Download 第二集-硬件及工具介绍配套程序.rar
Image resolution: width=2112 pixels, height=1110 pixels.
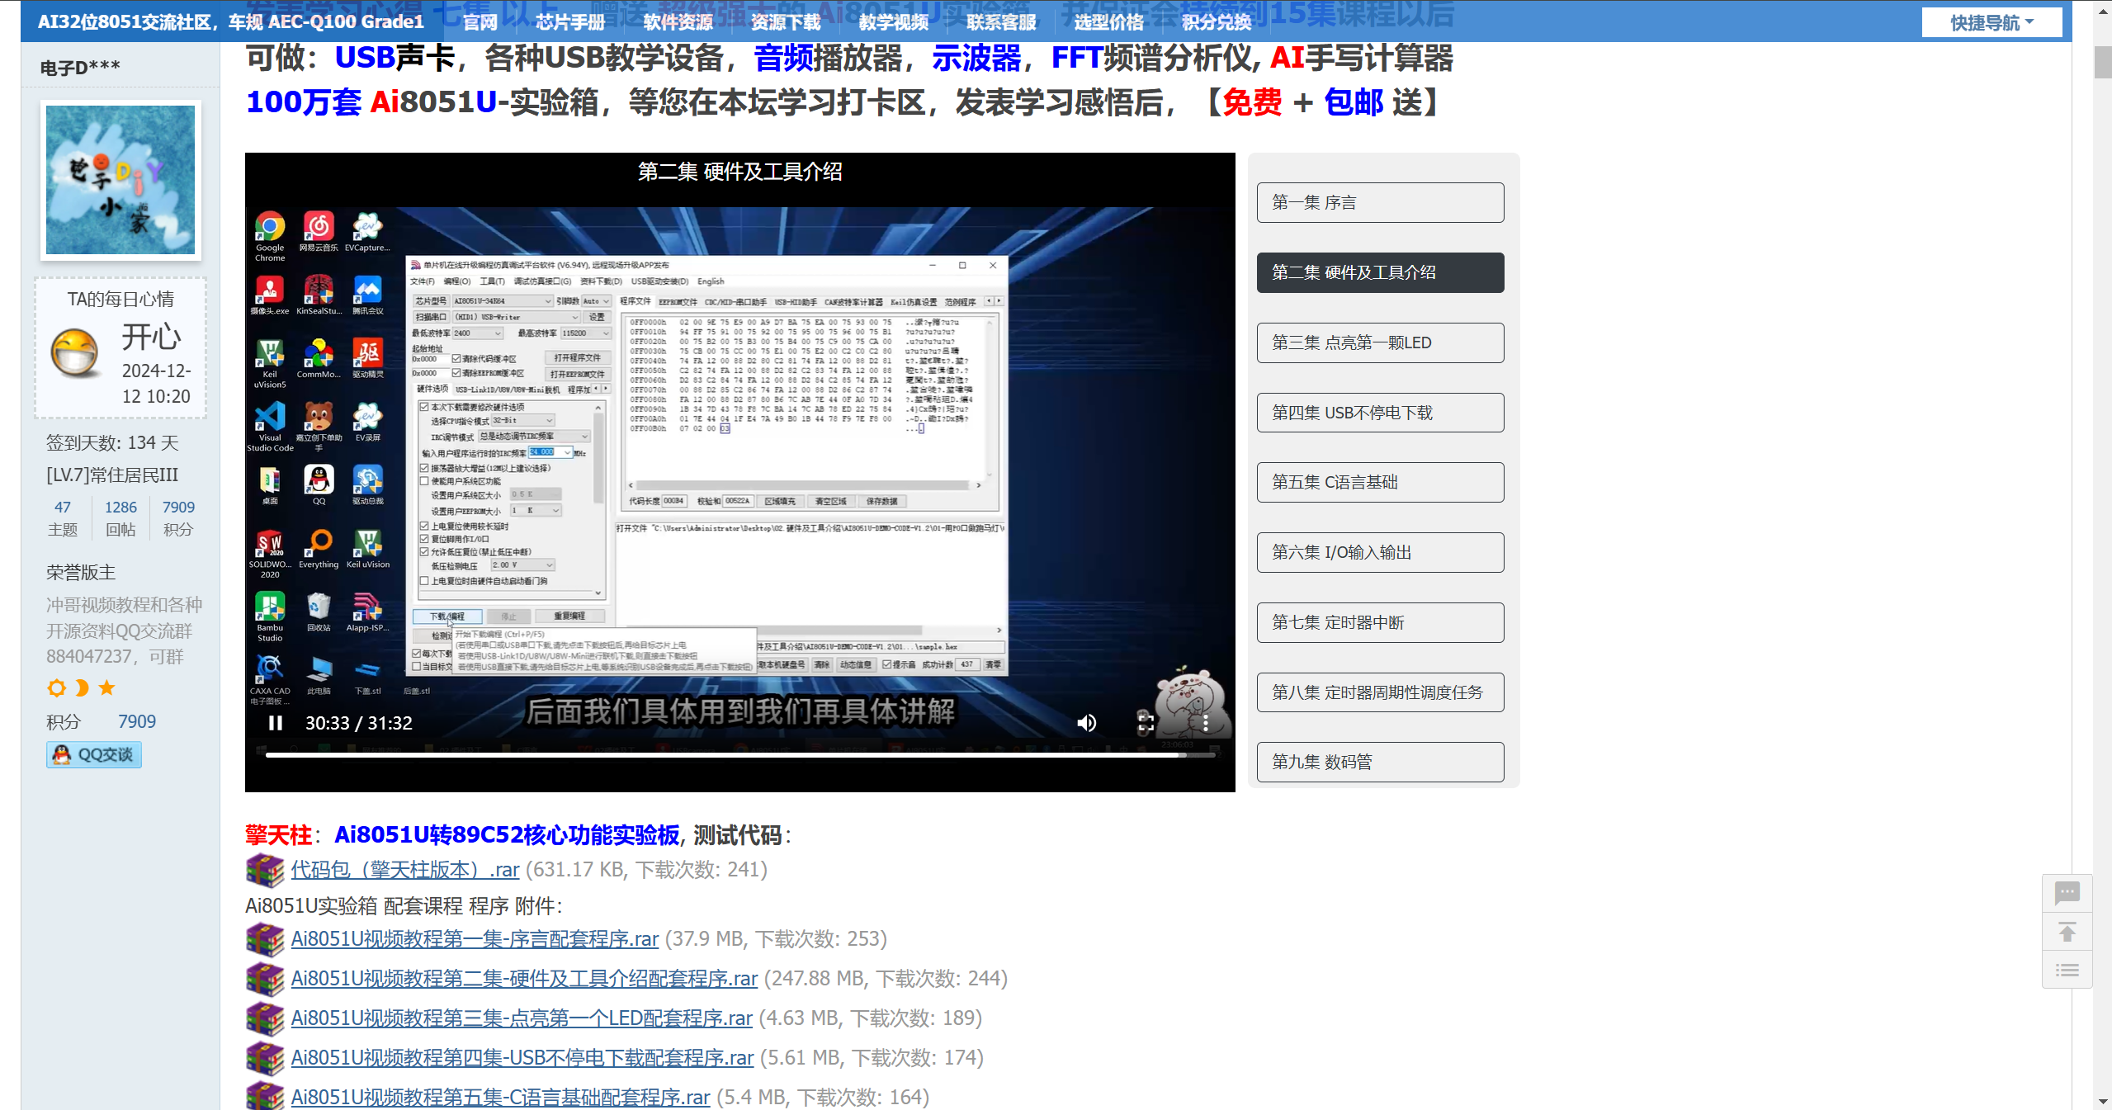524,979
